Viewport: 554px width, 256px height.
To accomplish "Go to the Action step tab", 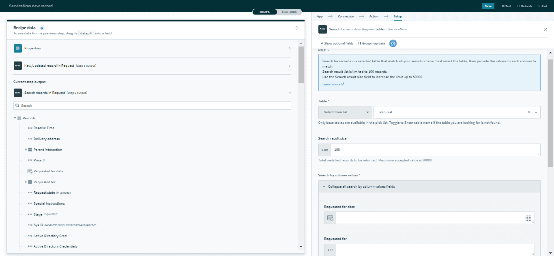I will click(x=374, y=17).
